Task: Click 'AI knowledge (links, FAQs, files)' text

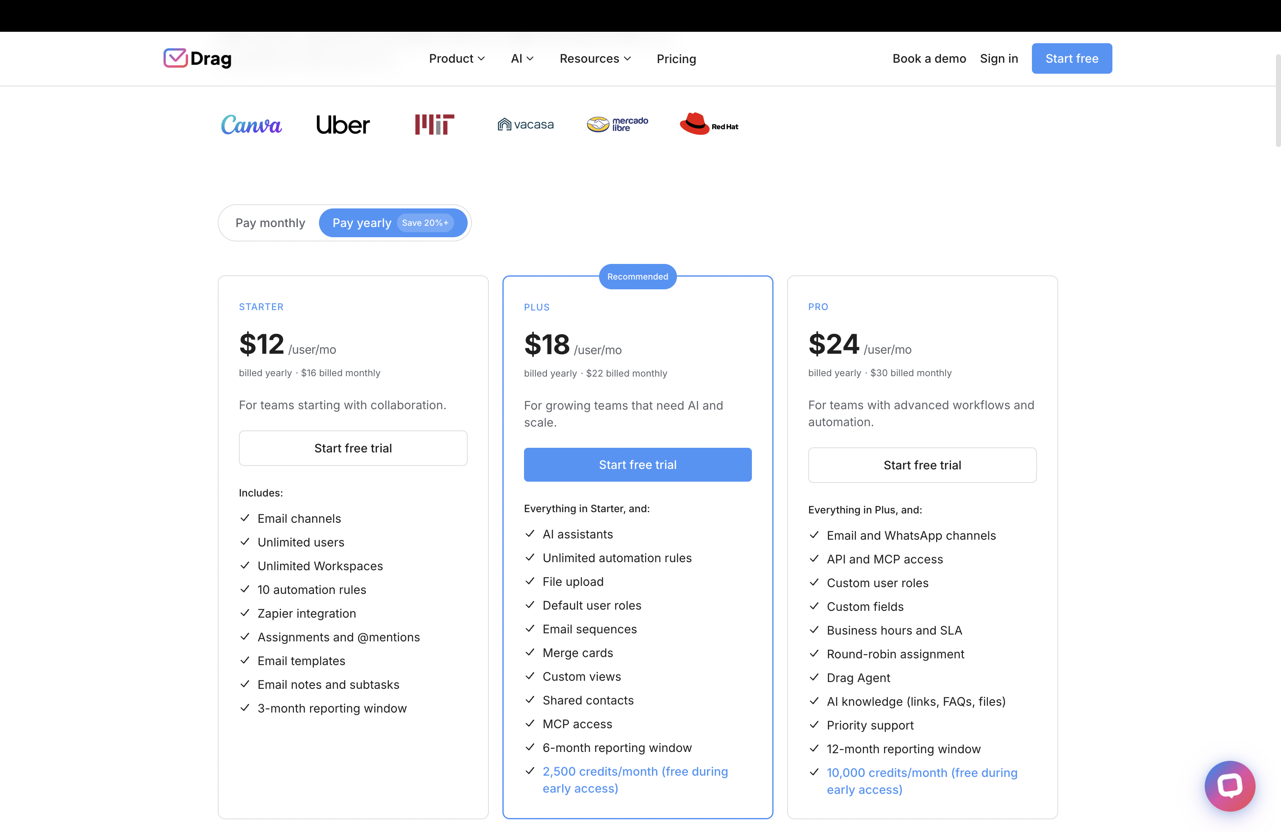Action: [916, 701]
